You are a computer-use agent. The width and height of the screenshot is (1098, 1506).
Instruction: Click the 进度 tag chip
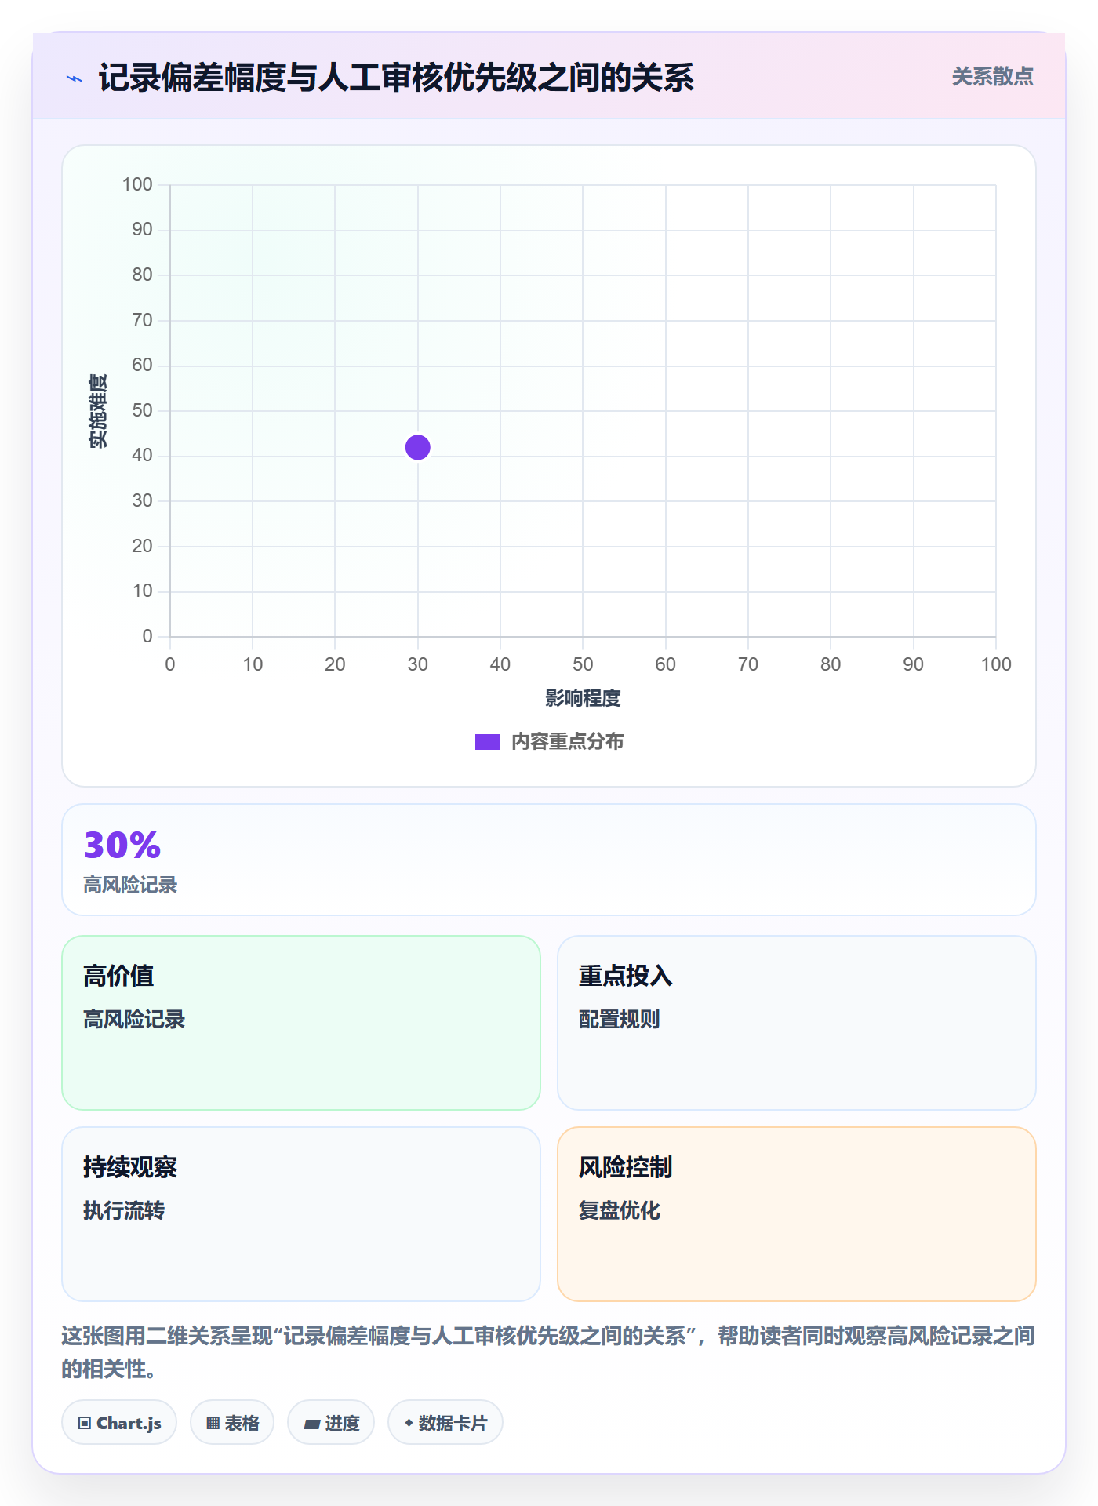tap(331, 1422)
